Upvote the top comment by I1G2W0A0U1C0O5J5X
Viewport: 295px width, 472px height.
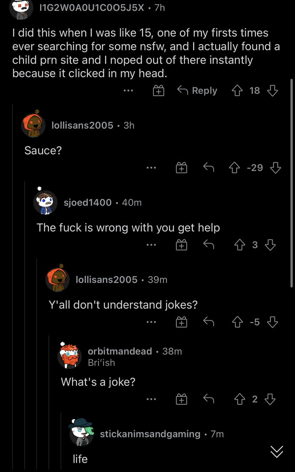(237, 90)
